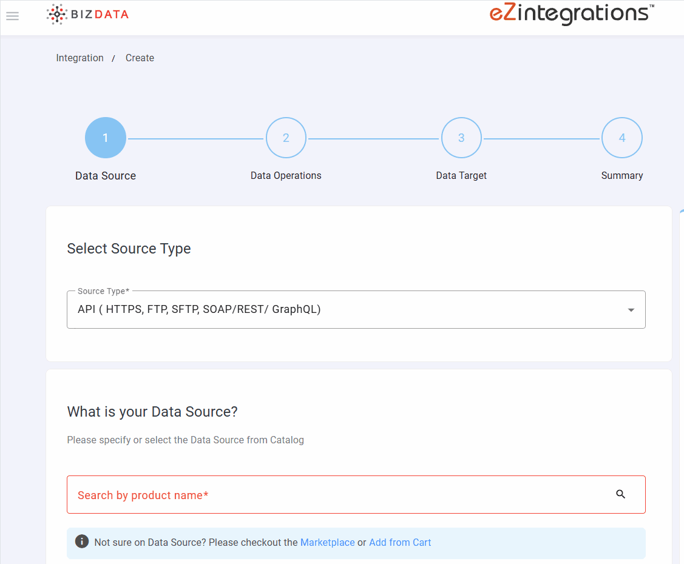Click the Create breadcrumb item
Screen dimensions: 684x564
(140, 58)
